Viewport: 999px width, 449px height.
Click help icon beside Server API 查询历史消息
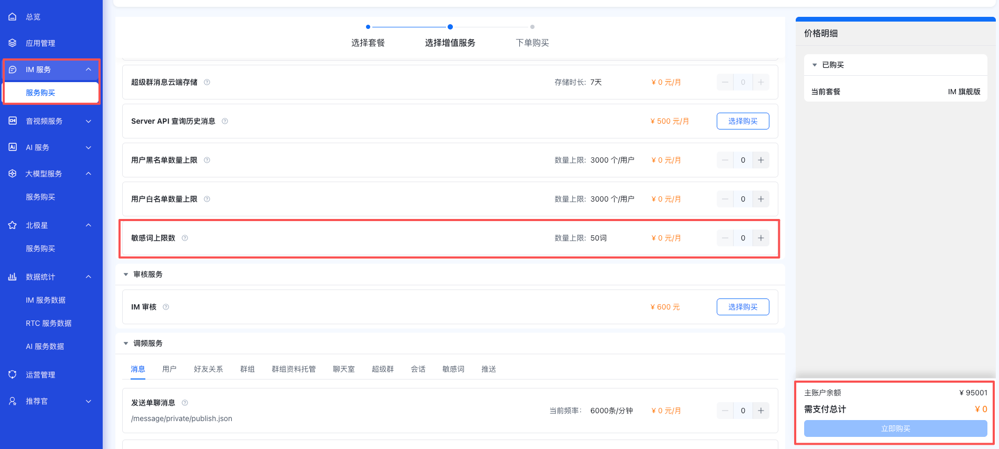[225, 121]
